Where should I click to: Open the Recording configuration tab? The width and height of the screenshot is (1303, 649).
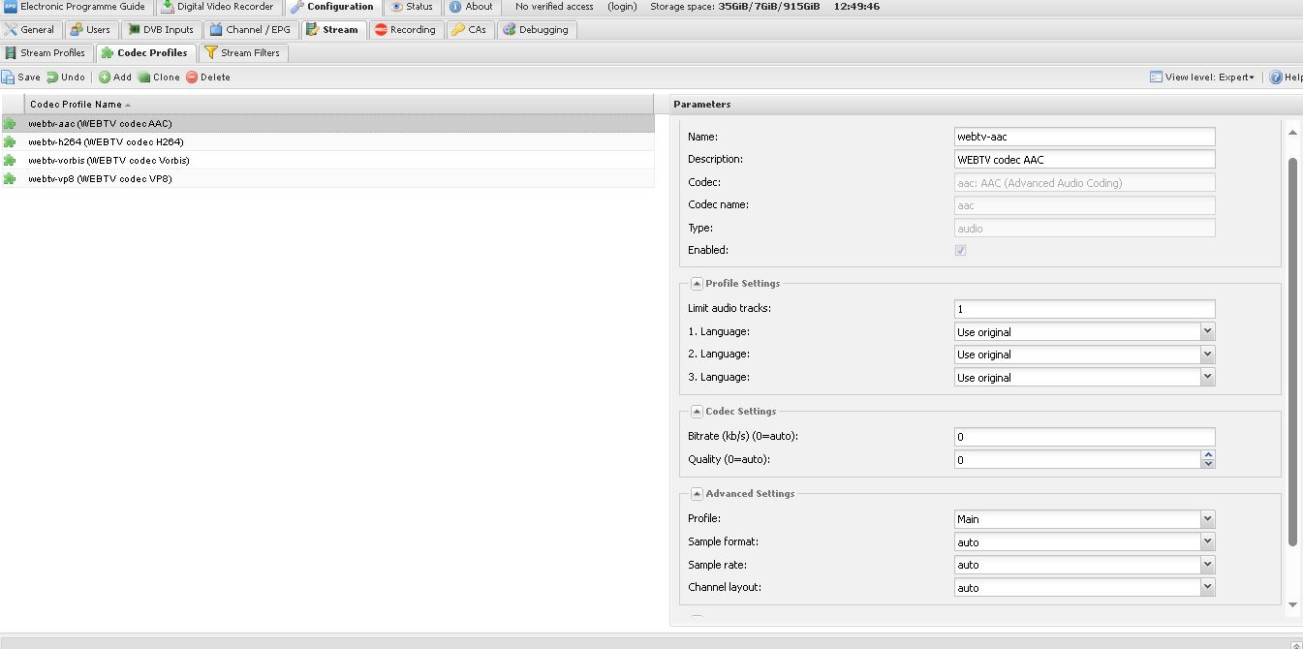pyautogui.click(x=405, y=30)
